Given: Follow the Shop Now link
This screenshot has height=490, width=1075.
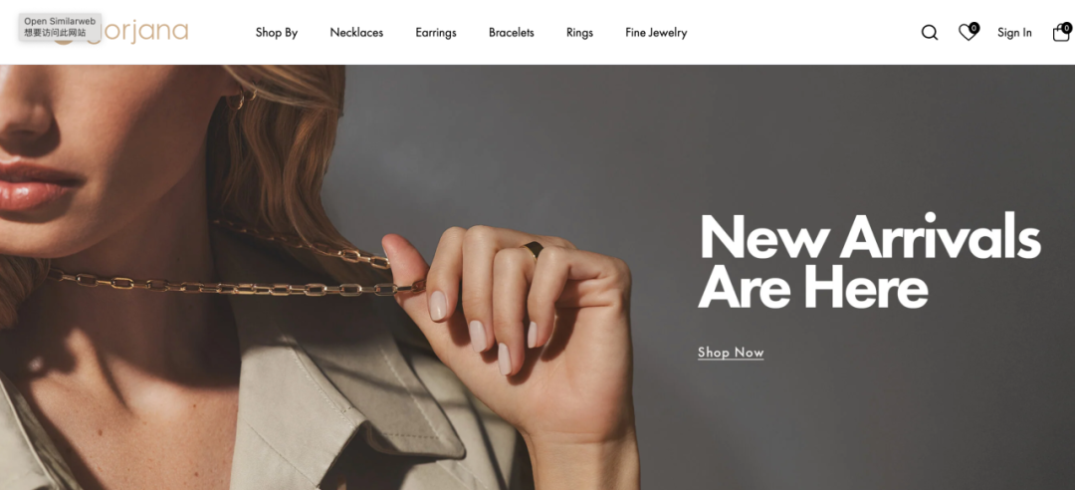Looking at the screenshot, I should (731, 353).
